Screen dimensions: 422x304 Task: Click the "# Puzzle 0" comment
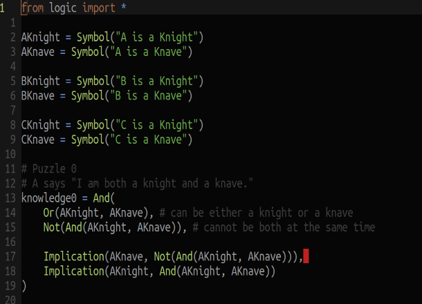[x=49, y=169]
